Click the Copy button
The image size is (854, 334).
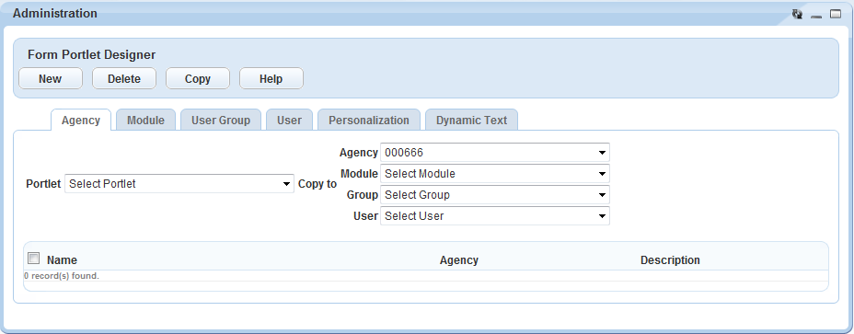(x=198, y=78)
